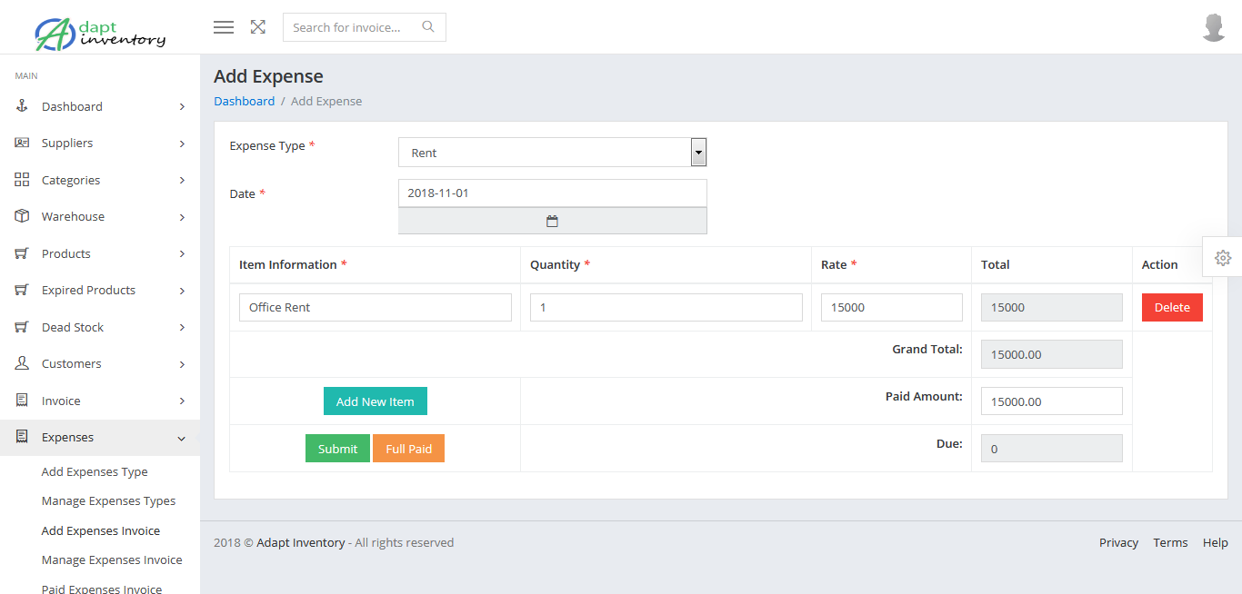Select the Categories grid icon

tap(22, 180)
